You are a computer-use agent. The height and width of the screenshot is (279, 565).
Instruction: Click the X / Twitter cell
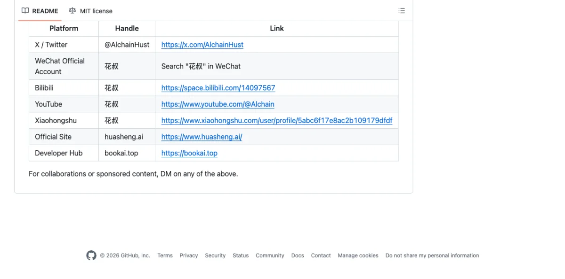point(64,45)
